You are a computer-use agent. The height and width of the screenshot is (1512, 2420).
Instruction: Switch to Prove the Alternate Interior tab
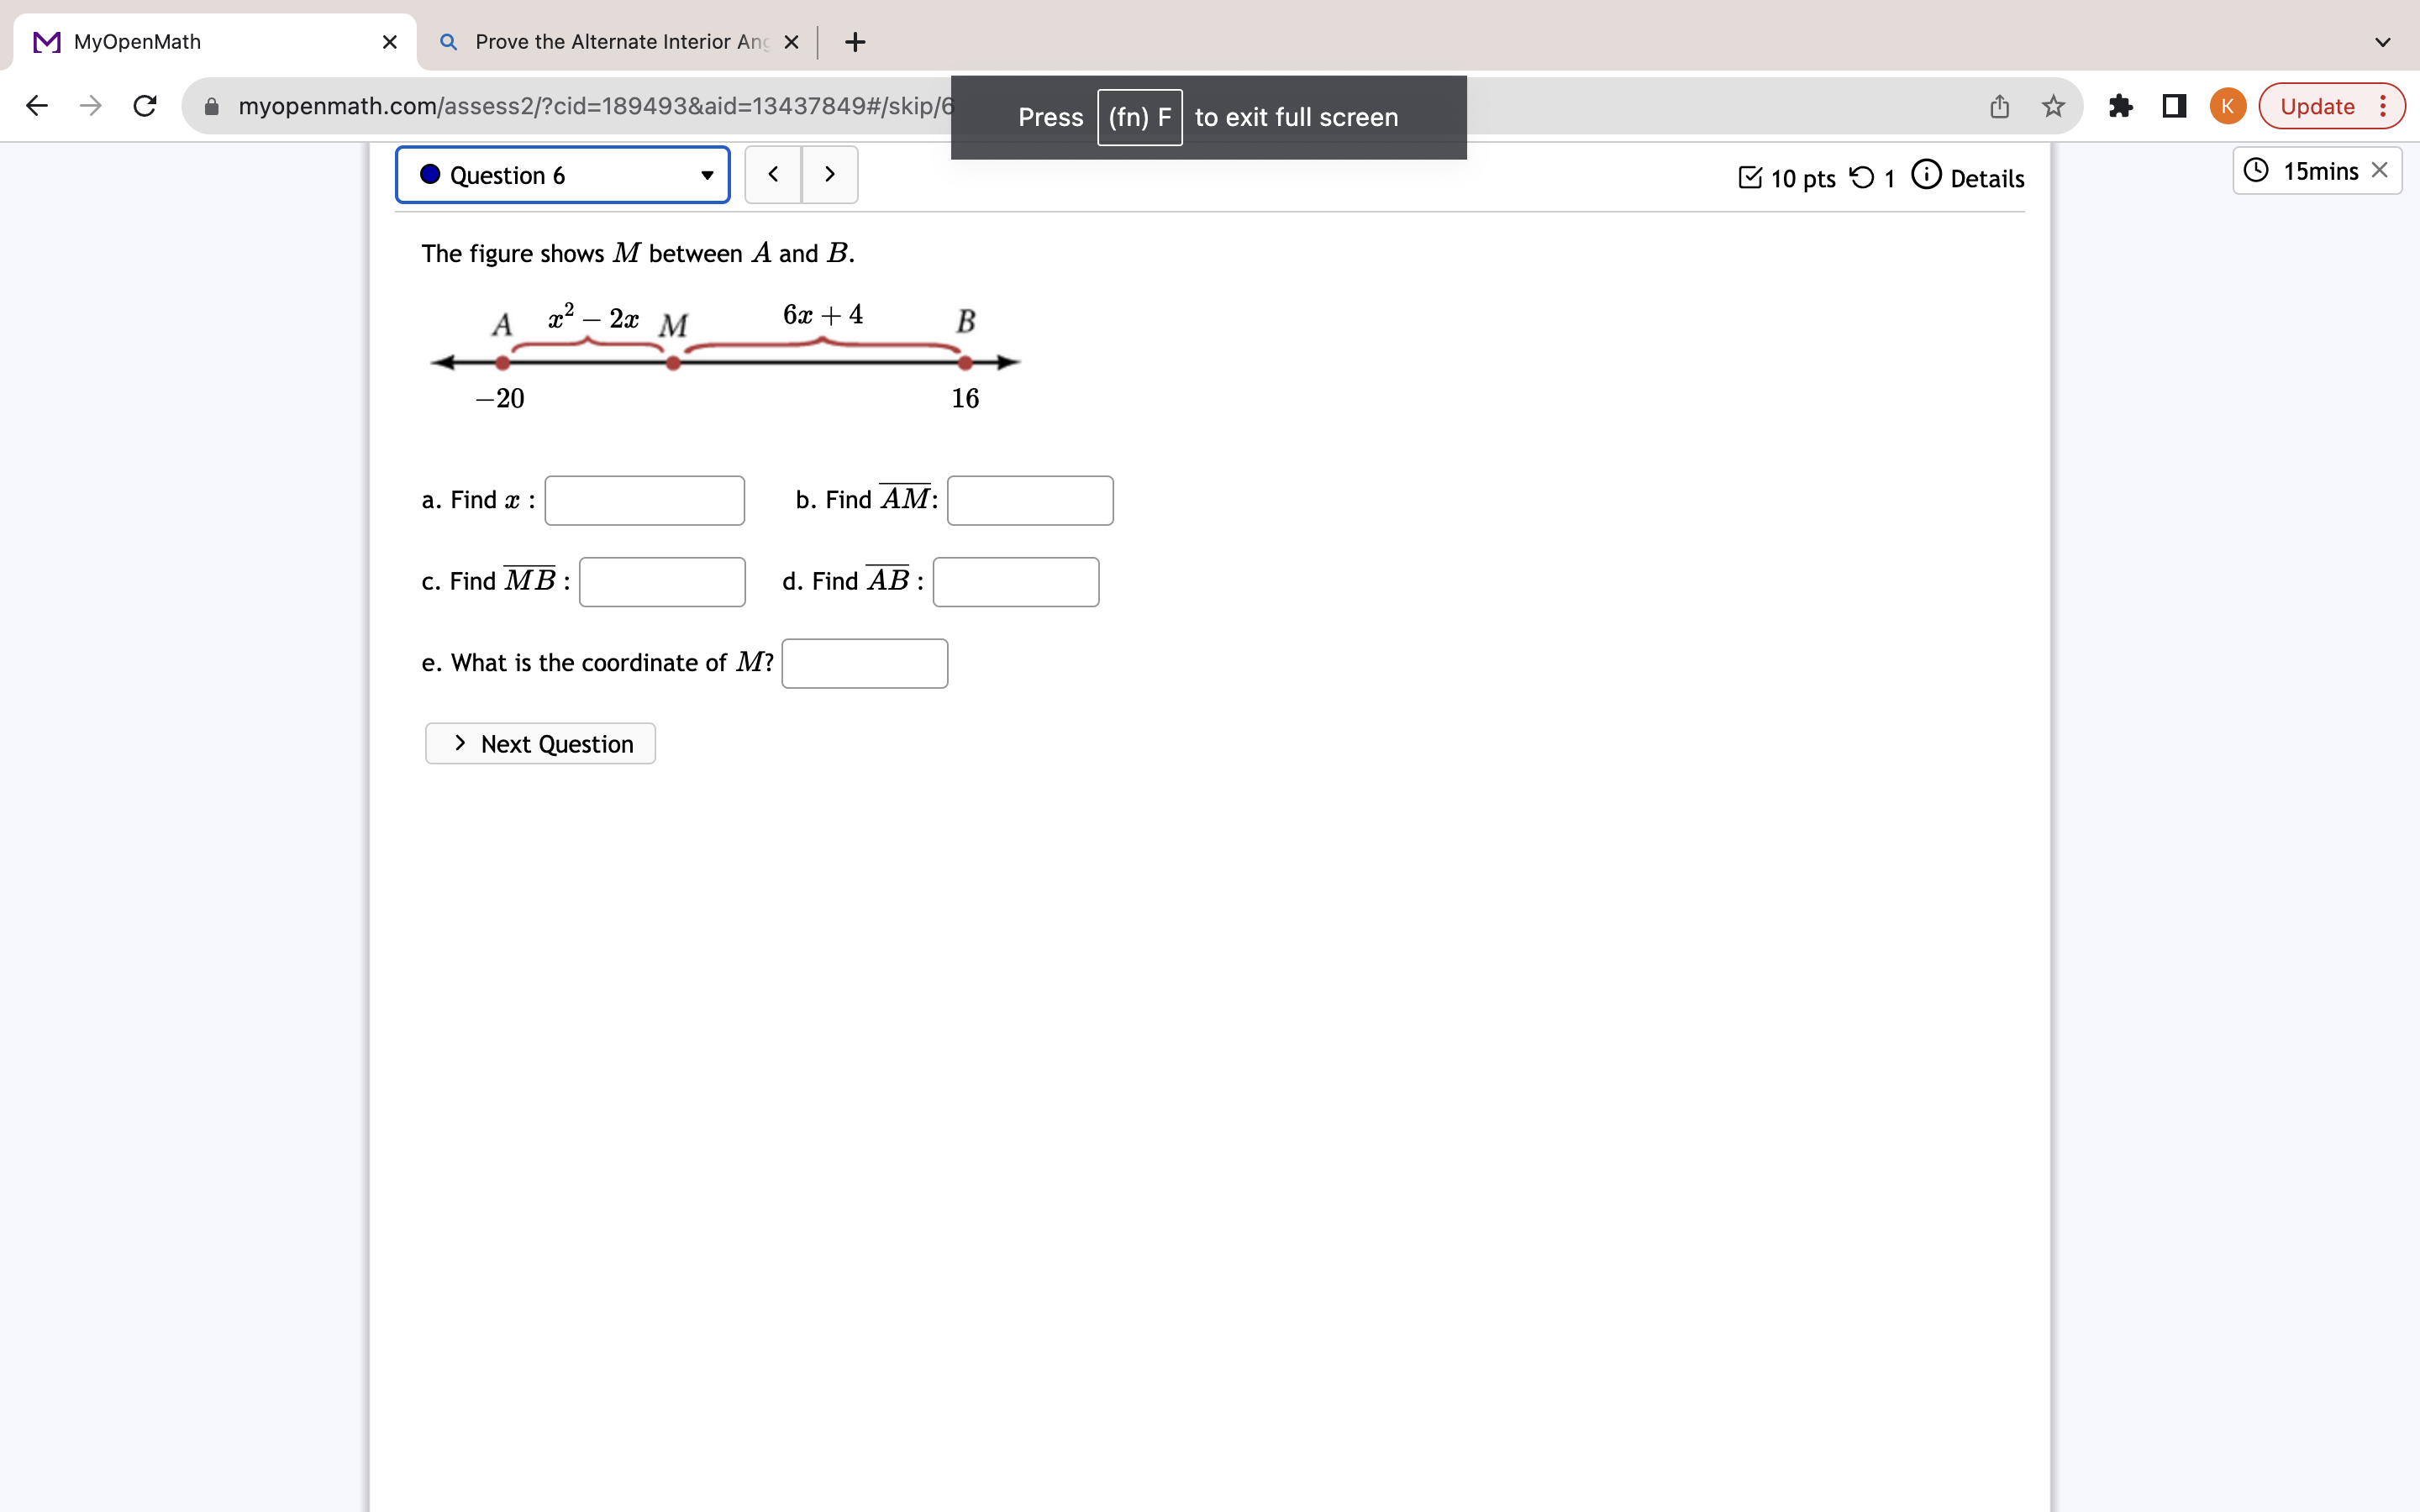click(620, 42)
